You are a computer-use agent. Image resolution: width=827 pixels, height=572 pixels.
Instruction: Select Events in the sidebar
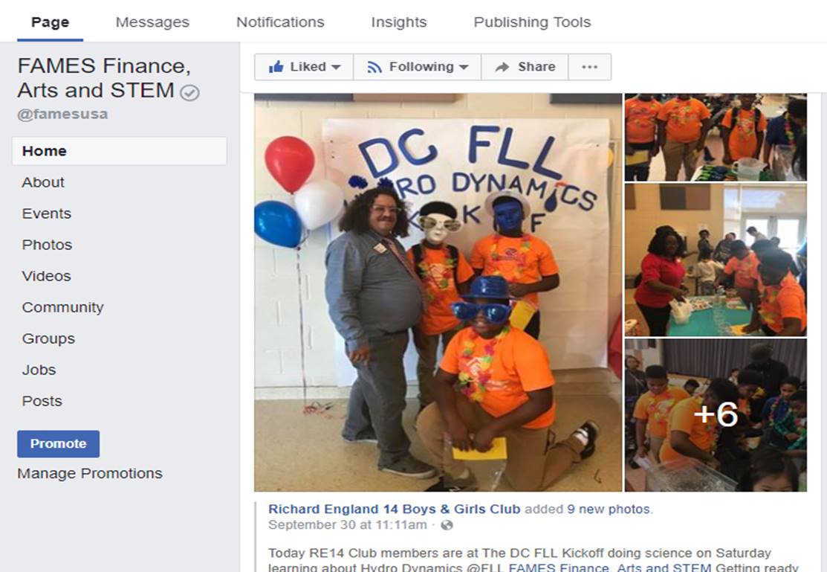pos(46,213)
